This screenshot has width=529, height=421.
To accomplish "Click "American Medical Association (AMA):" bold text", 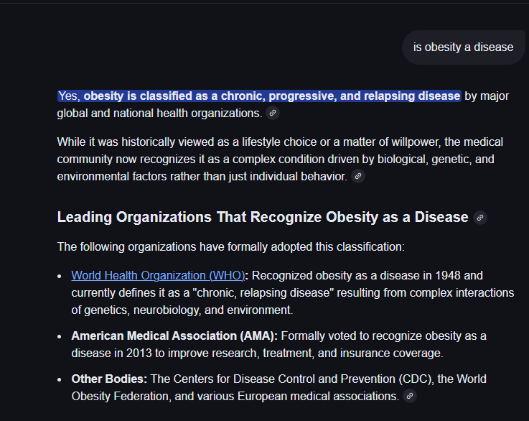I will (x=174, y=336).
